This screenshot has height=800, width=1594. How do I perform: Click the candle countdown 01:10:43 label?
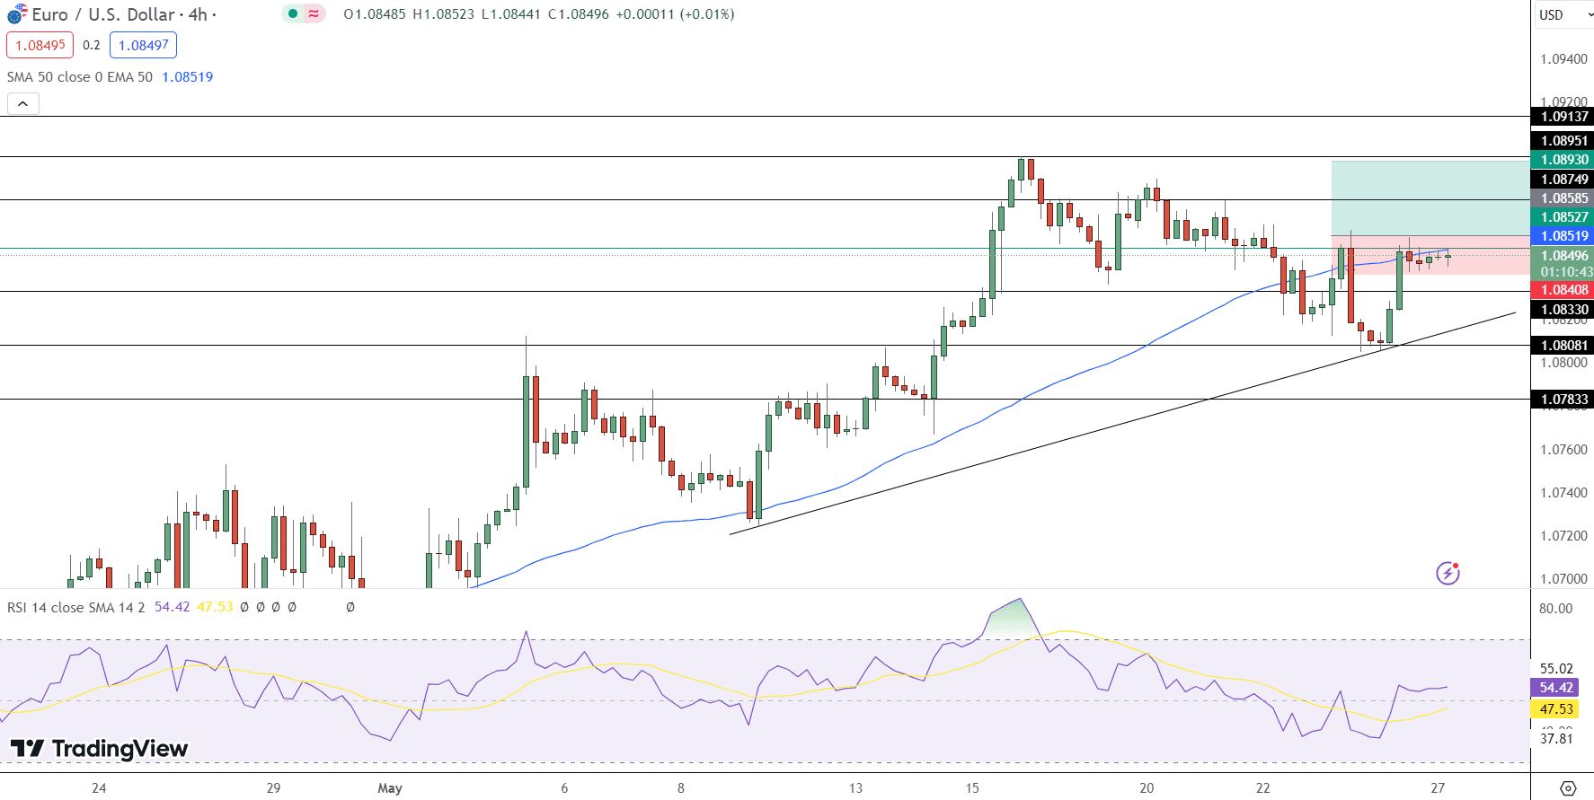pos(1565,272)
